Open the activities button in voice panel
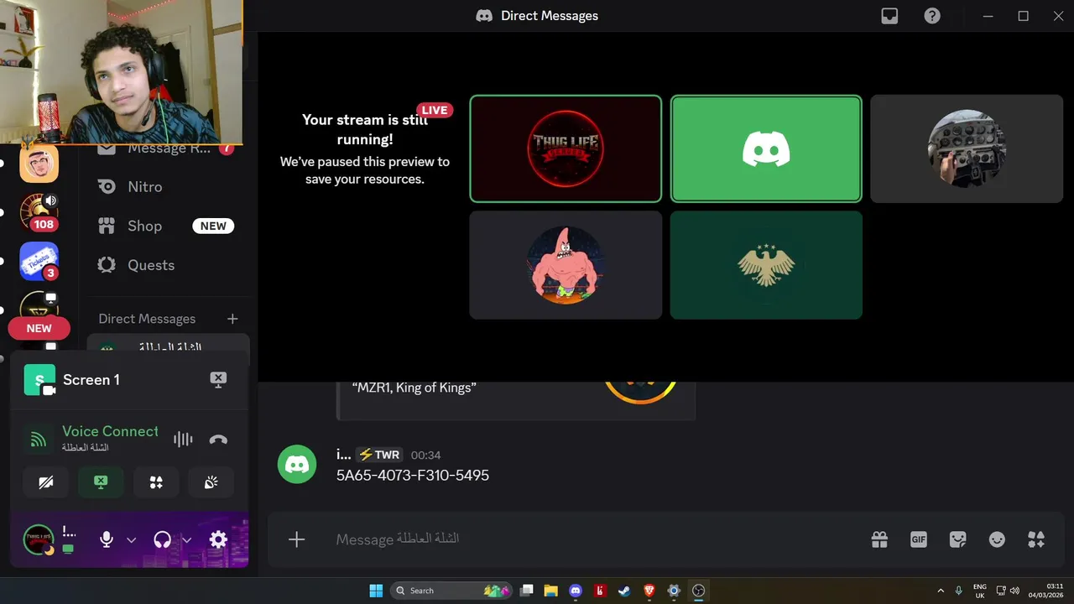1074x604 pixels. click(156, 482)
